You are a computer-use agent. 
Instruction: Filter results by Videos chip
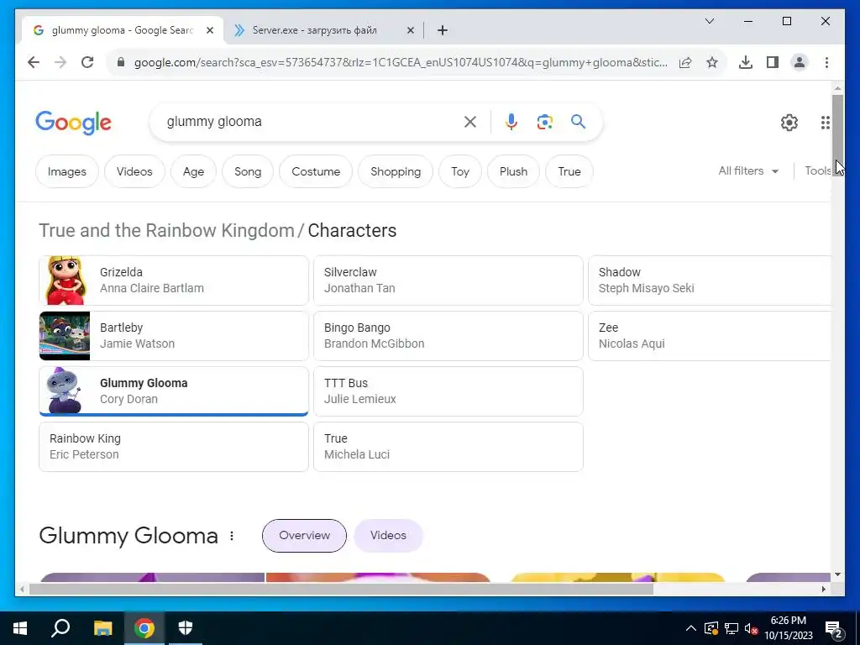point(134,171)
